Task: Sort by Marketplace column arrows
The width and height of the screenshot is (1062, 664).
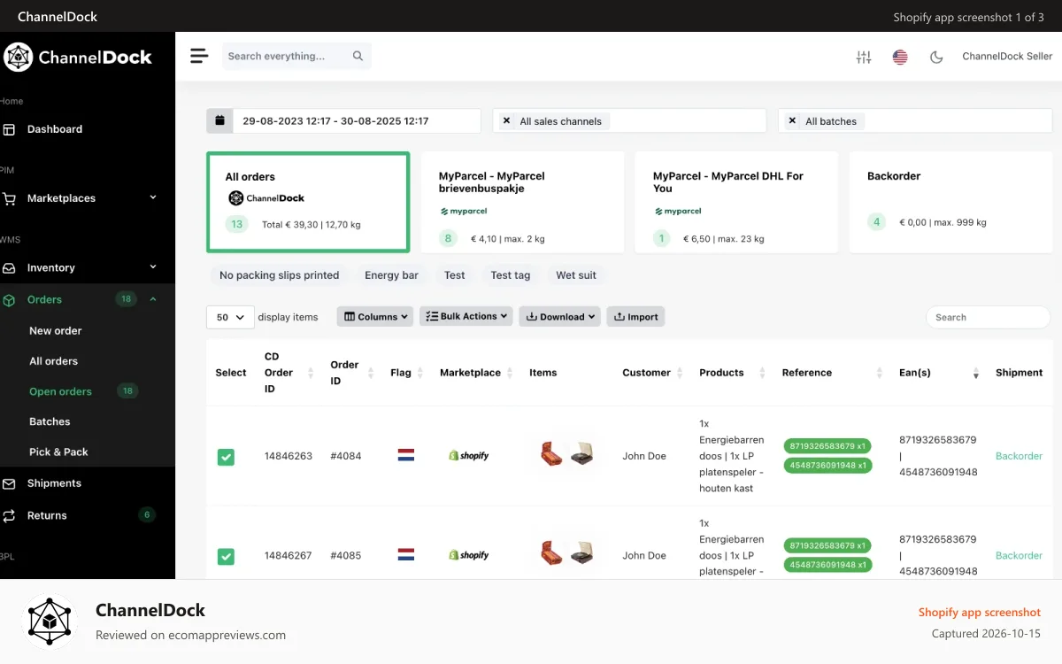Action: [x=510, y=373]
